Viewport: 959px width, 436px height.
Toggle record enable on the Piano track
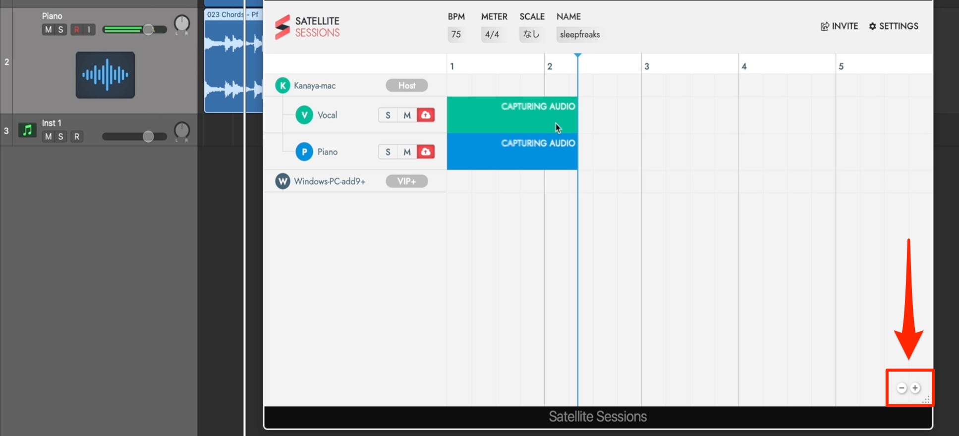[76, 30]
